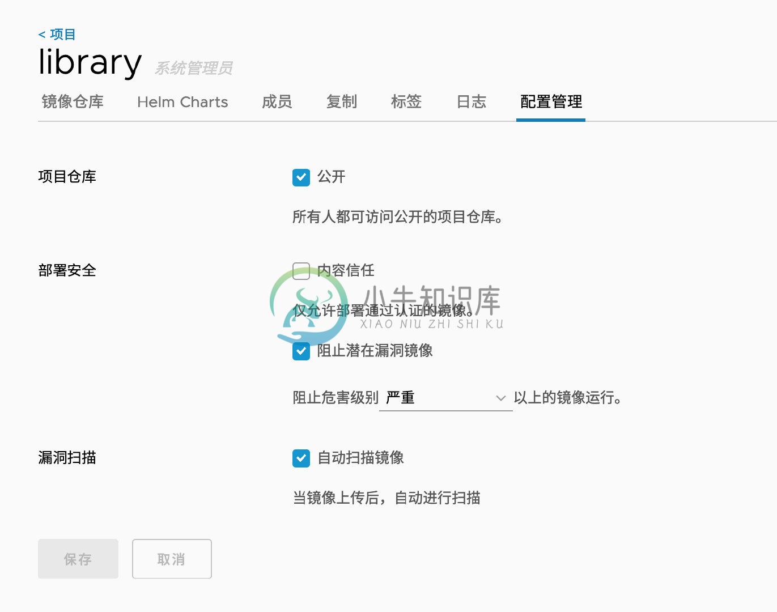Click the 项目仓库 section label

[67, 177]
